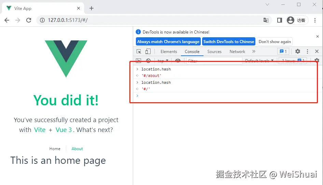323x185 pixels.
Task: Open the top execution context dropdown
Action: point(163,61)
